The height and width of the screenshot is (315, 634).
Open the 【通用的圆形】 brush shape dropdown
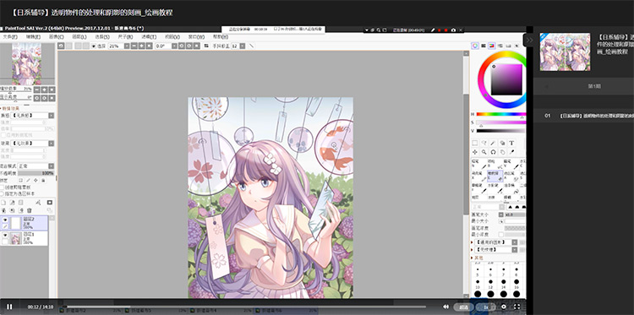point(515,242)
